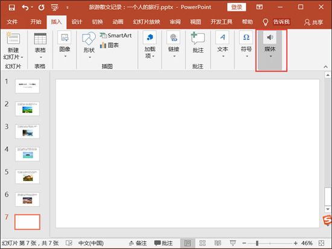Click the vertical scrollbar up arrow
This screenshot has width=332, height=249.
pos(328,75)
